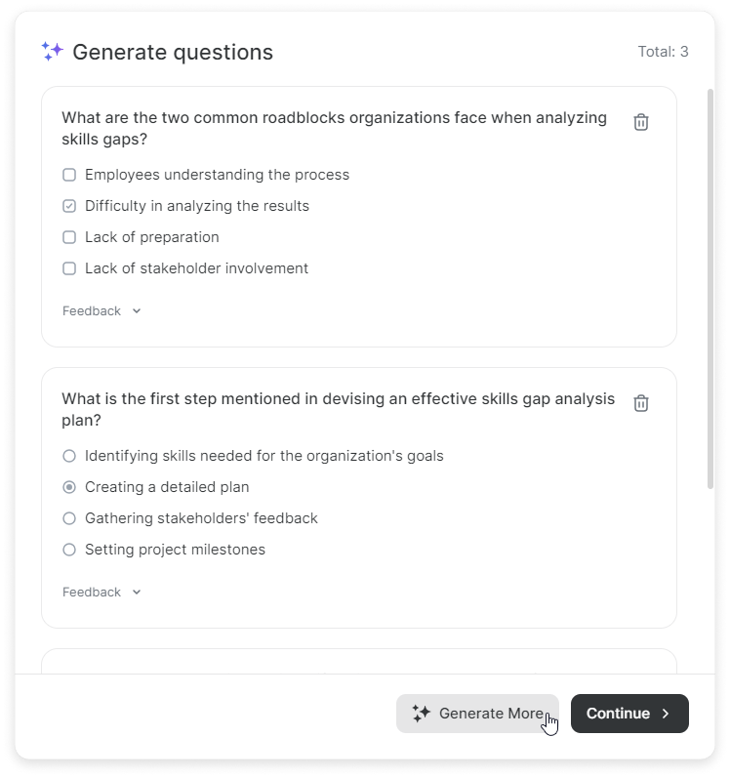The width and height of the screenshot is (730, 778).
Task: Click sparkle icon beside Generate questions title
Action: pos(53,52)
